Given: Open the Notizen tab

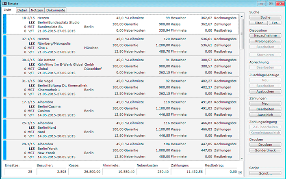Looking at the screenshot, I should [x=37, y=10].
